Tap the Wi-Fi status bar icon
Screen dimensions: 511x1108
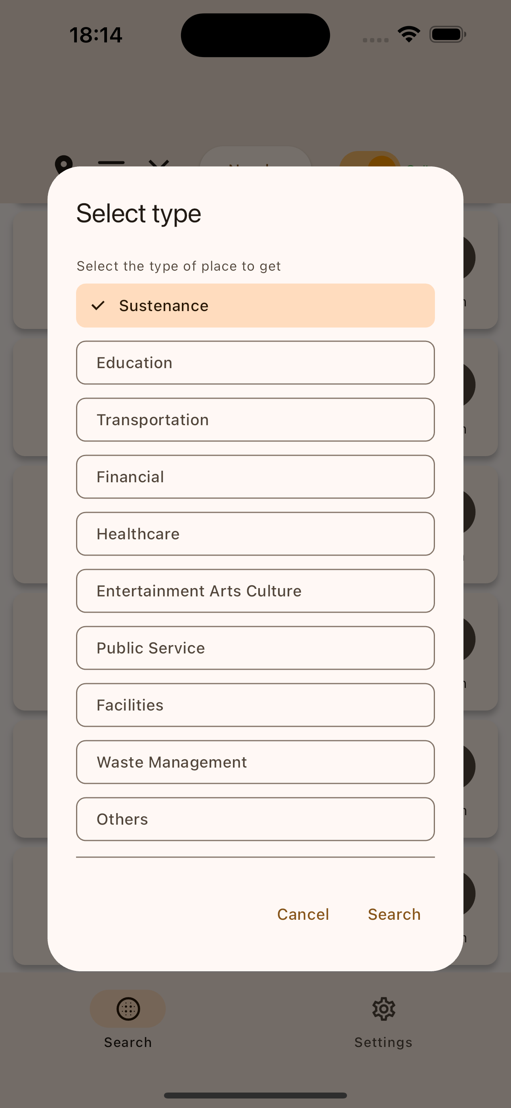click(x=409, y=34)
